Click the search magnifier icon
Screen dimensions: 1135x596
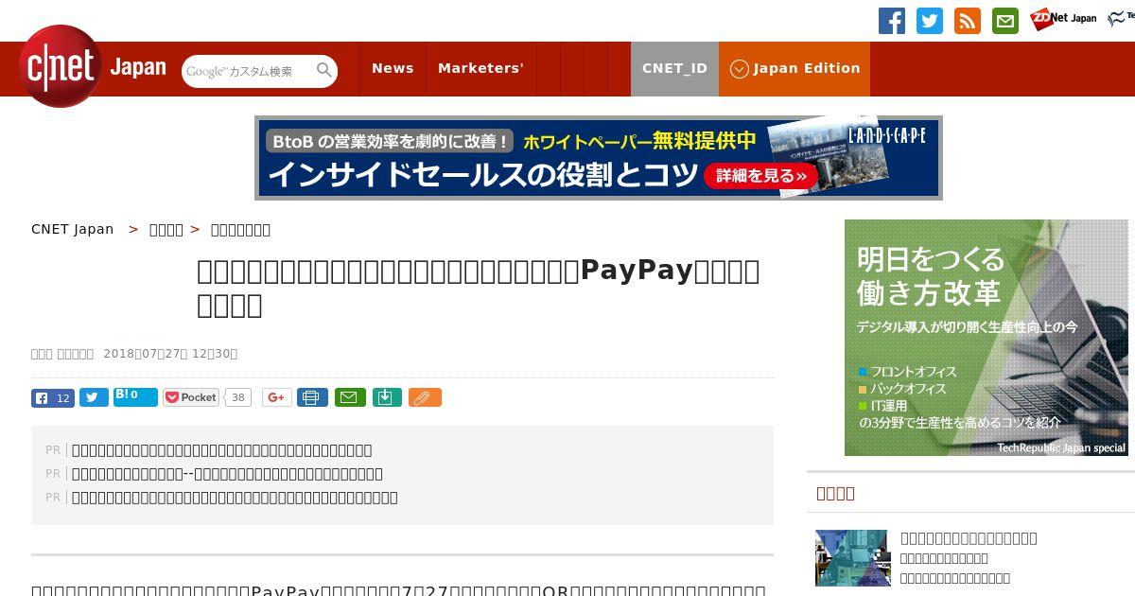(324, 70)
